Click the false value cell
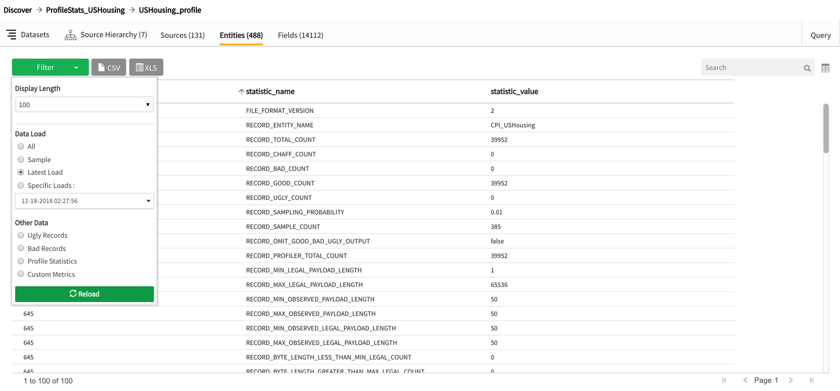This screenshot has height=391, width=840. (497, 241)
